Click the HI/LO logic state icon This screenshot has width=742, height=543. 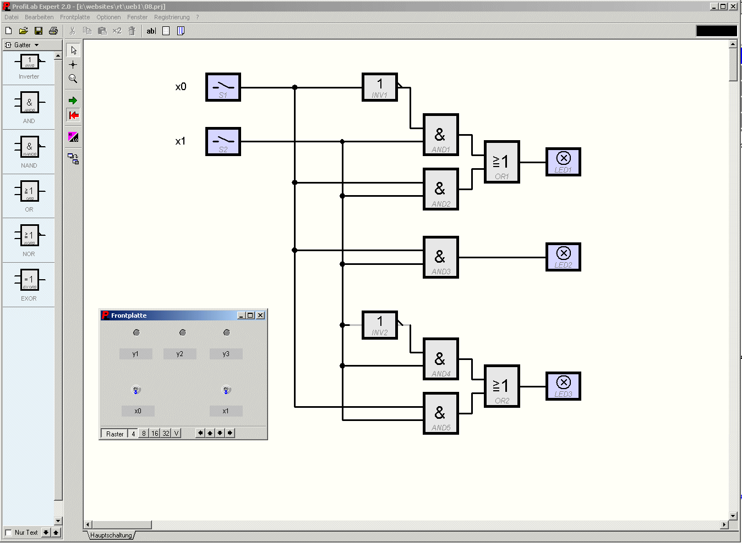[x=73, y=137]
